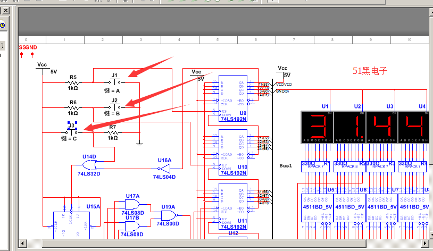Click the 74LS00D label
The image size is (433, 251).
(x=168, y=224)
